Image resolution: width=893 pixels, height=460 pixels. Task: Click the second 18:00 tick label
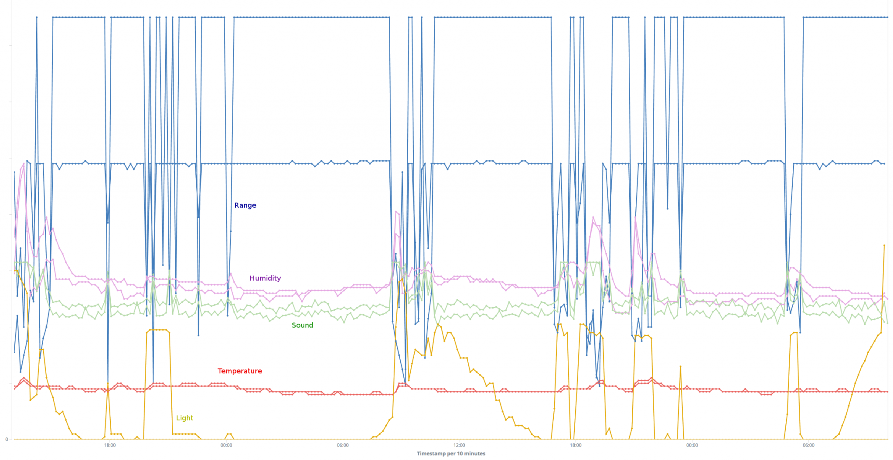tap(576, 445)
